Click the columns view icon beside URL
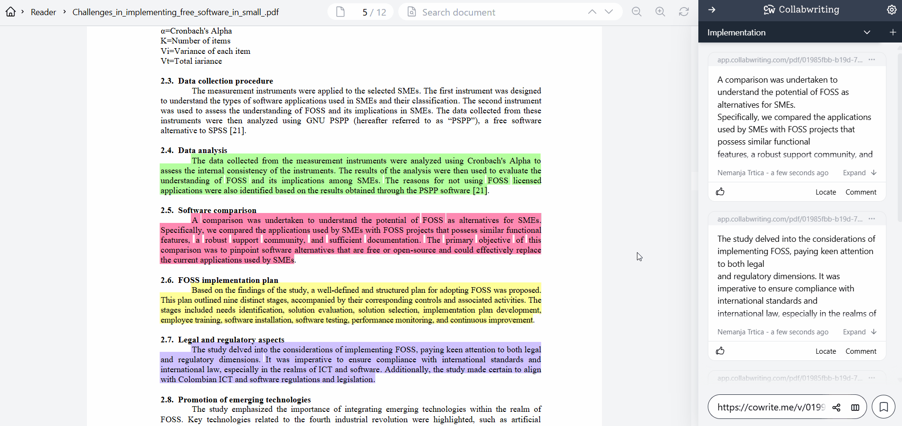The width and height of the screenshot is (902, 426). pyautogui.click(x=855, y=407)
